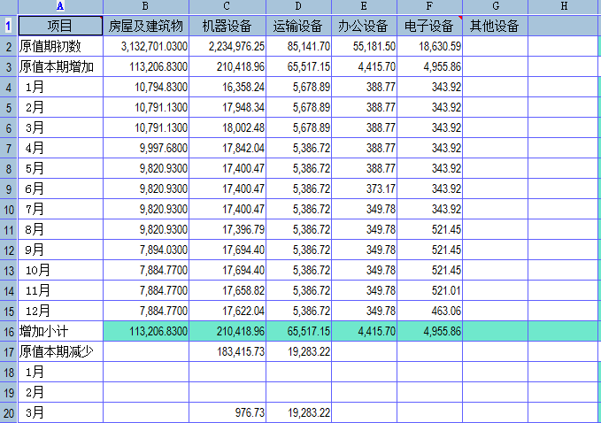Viewport: 601px width, 423px height.
Task: Click the "其他设备" heading cell
Action: coord(495,26)
